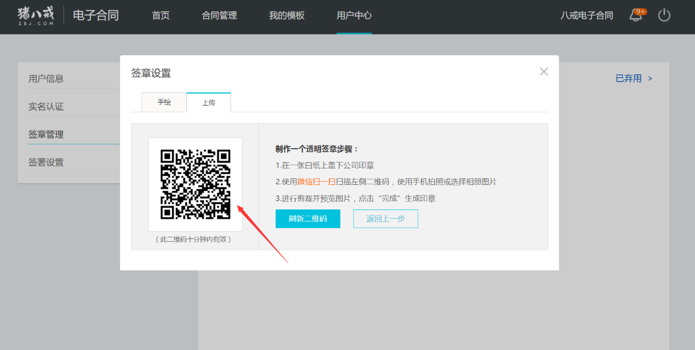The height and width of the screenshot is (350, 695).
Task: Open 我的模板 in the top navigation
Action: (x=286, y=15)
